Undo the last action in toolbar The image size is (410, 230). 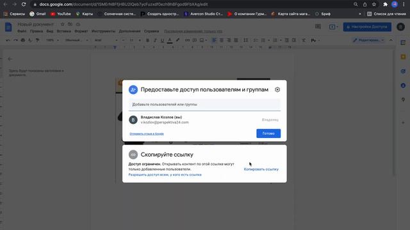click(x=8, y=40)
